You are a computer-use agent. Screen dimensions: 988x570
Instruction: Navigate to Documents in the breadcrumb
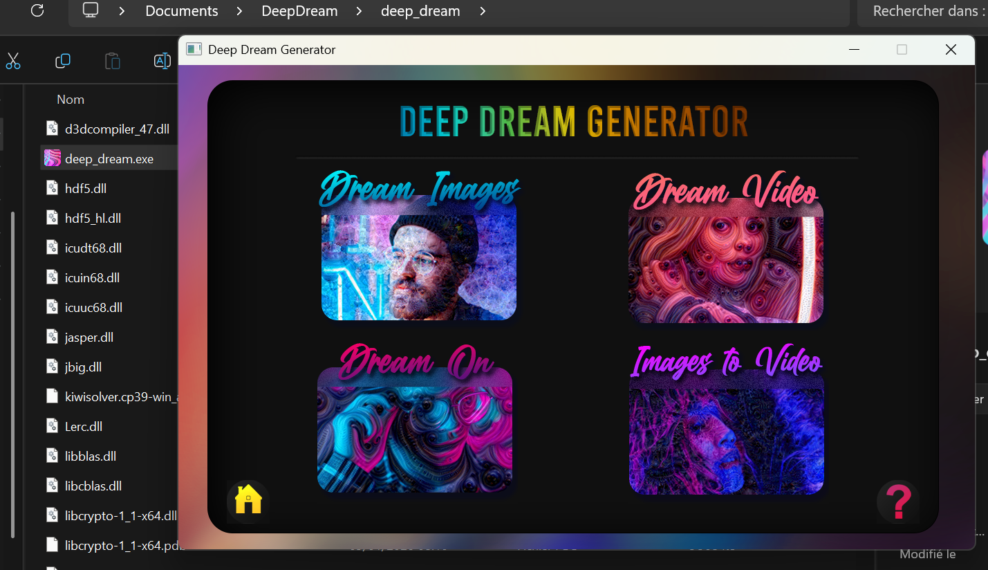pos(181,11)
